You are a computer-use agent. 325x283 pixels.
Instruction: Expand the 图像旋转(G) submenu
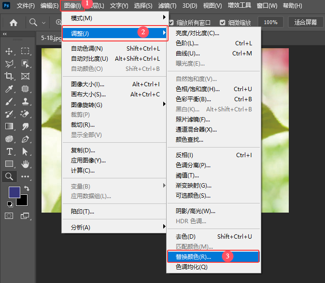(x=115, y=105)
